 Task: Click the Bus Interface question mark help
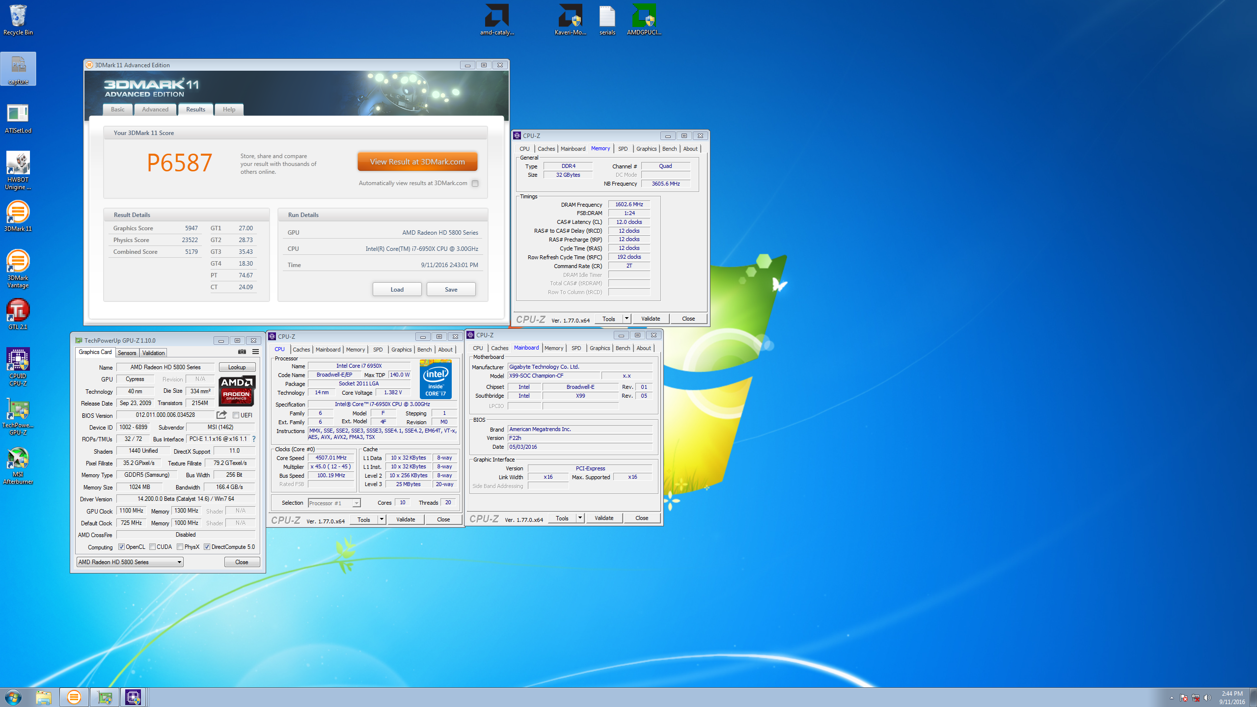[254, 439]
